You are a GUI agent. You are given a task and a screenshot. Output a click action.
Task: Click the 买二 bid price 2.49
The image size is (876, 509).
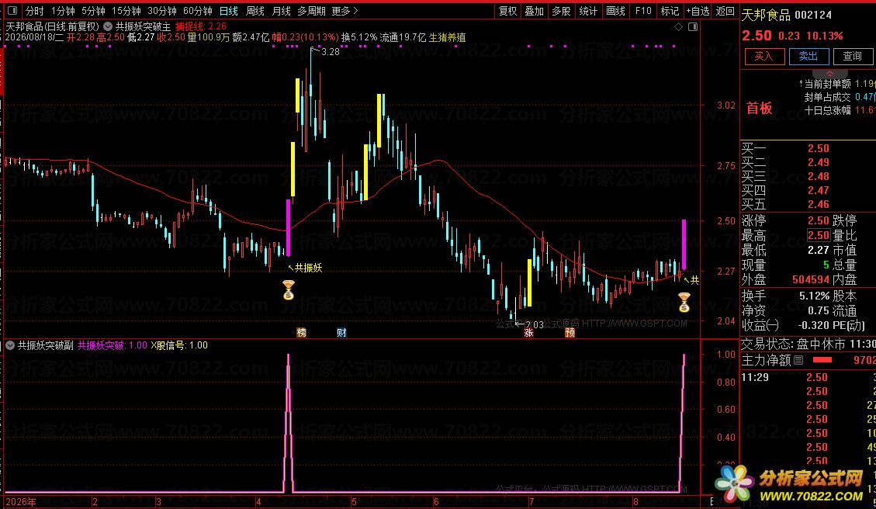818,163
